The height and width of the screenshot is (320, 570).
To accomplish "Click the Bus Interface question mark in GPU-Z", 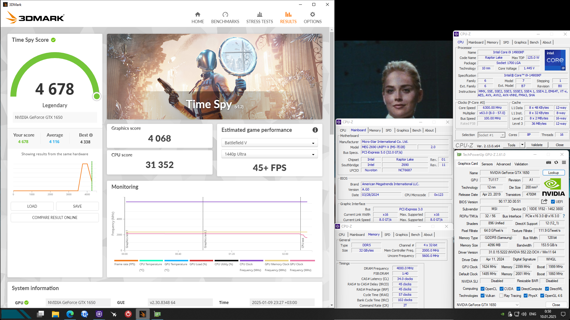I will click(563, 216).
